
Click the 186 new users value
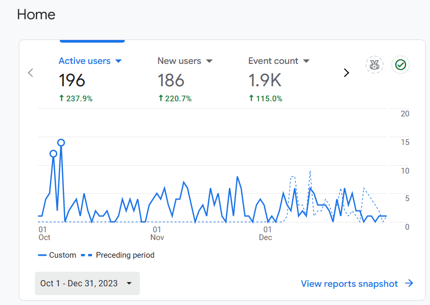[x=171, y=81]
